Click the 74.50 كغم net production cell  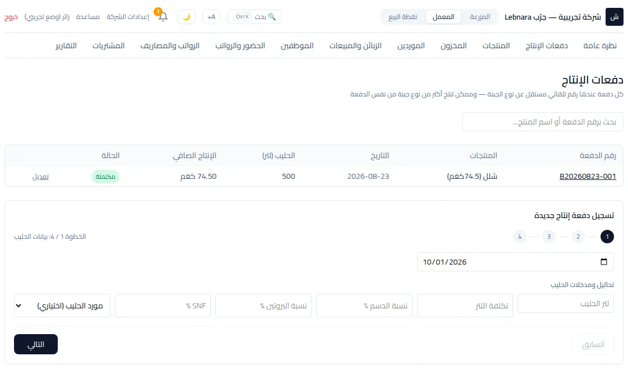[x=198, y=176]
